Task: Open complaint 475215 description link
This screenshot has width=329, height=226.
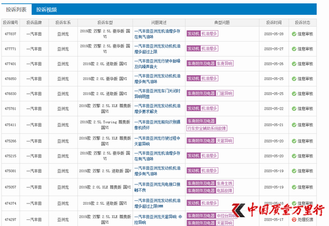Action: pos(157,156)
